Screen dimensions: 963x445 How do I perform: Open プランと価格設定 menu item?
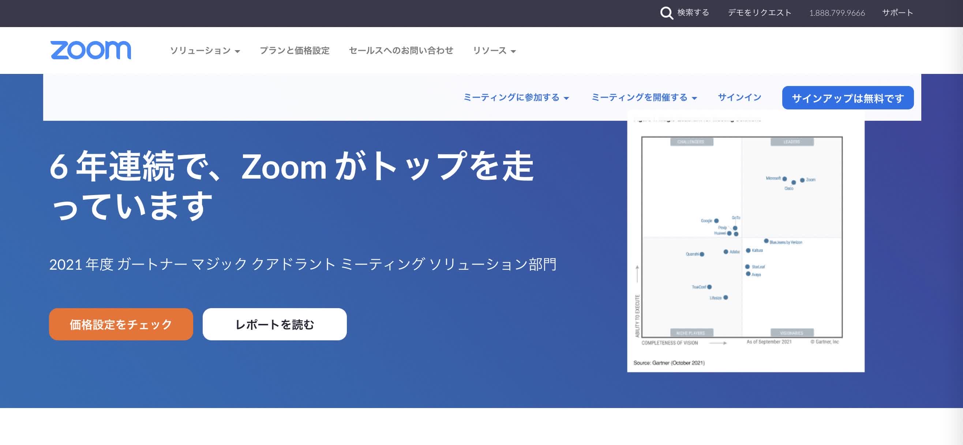(295, 51)
